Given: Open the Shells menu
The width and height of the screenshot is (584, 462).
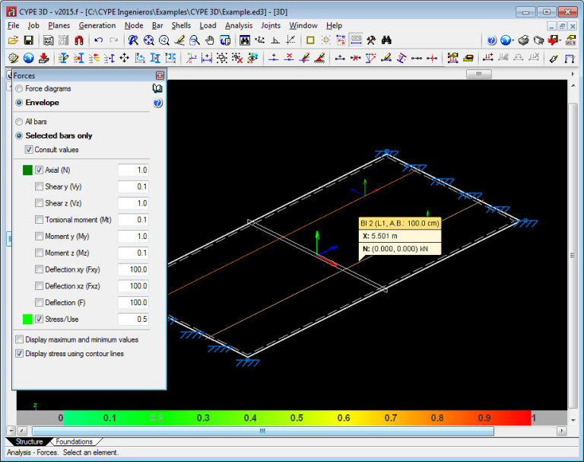Looking at the screenshot, I should click(x=181, y=25).
